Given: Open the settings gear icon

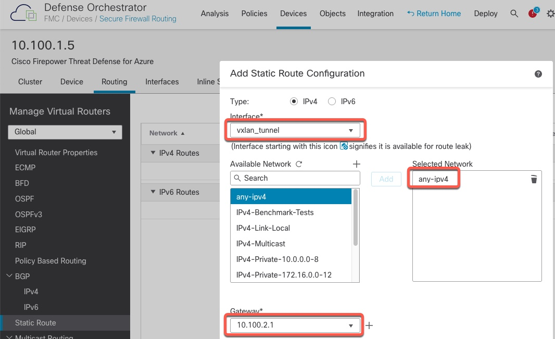Looking at the screenshot, I should 550,14.
